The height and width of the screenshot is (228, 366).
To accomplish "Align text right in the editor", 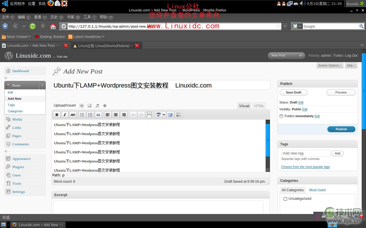I will (124, 115).
